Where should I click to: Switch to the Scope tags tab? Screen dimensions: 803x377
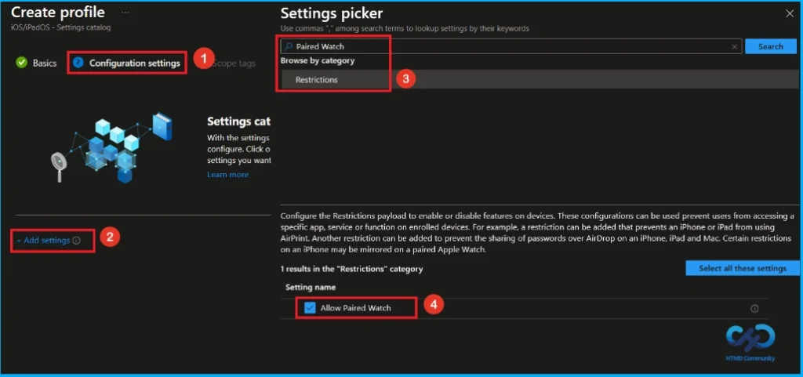tap(234, 63)
